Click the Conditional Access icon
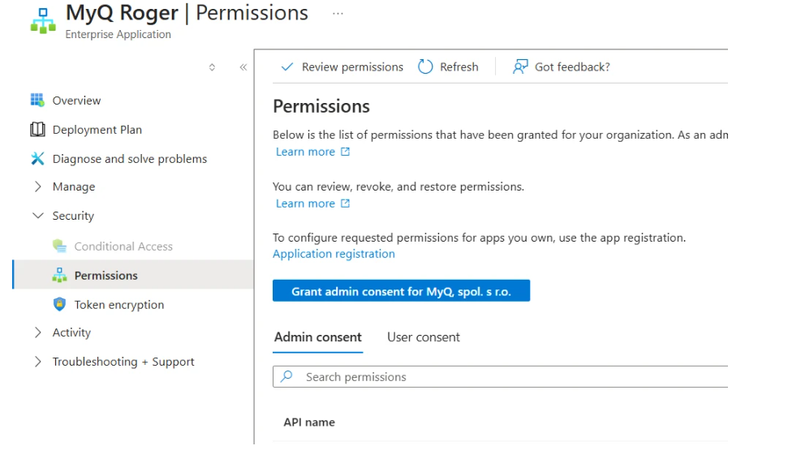Screen dimensions: 801x463 click(x=59, y=246)
